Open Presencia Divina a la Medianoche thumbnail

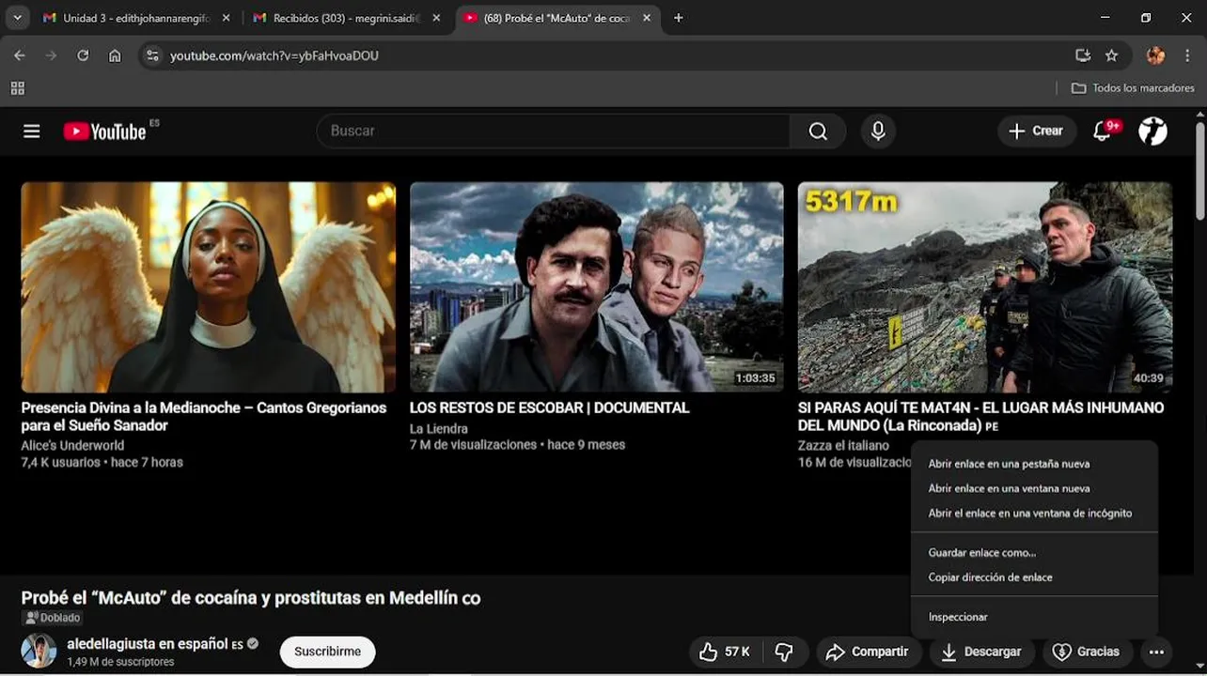pos(209,286)
